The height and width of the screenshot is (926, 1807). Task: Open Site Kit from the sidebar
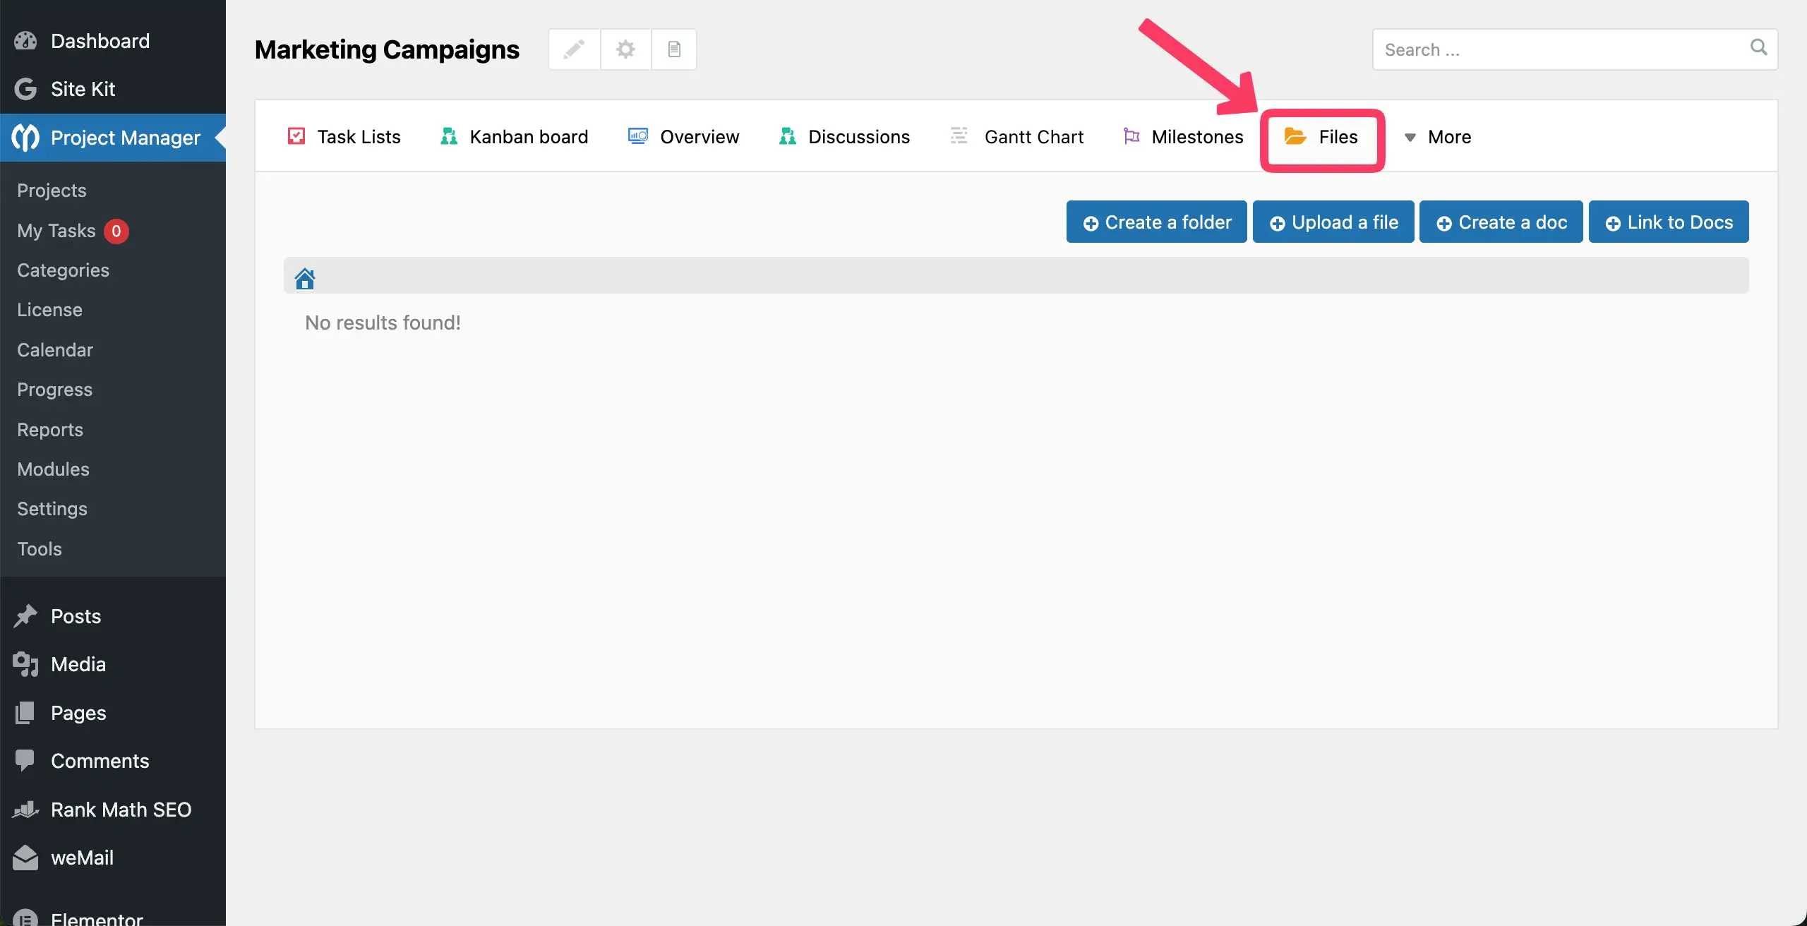click(x=82, y=89)
